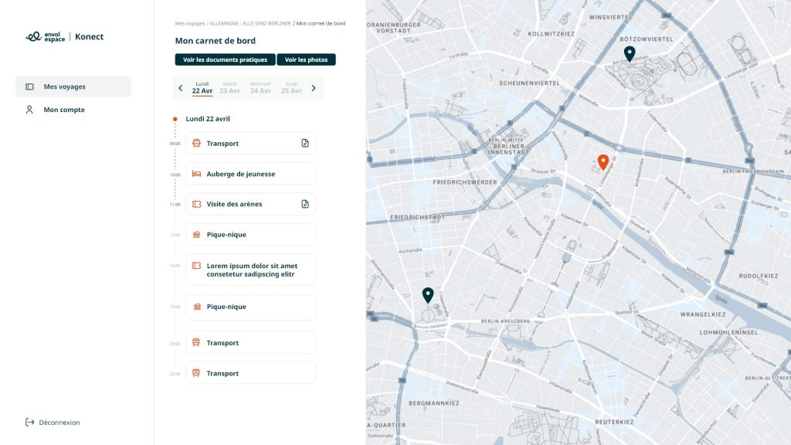Go to next day with right chevron

[314, 88]
